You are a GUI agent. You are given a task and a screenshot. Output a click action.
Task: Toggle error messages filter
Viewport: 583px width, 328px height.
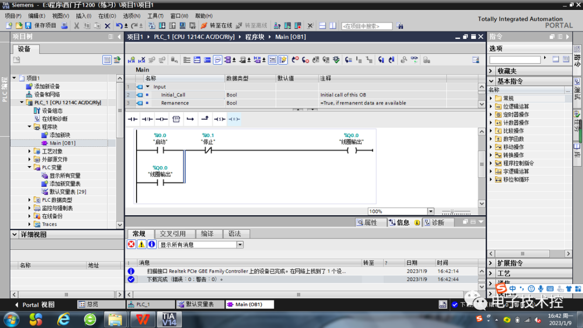tap(131, 244)
